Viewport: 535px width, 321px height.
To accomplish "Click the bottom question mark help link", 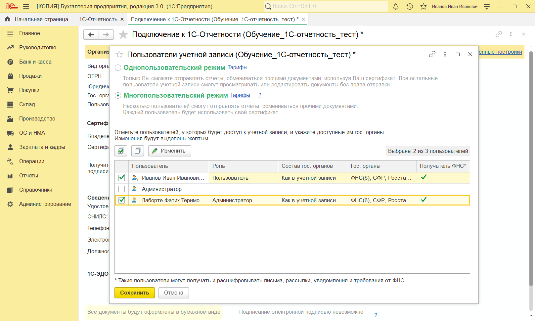I will (x=376, y=315).
